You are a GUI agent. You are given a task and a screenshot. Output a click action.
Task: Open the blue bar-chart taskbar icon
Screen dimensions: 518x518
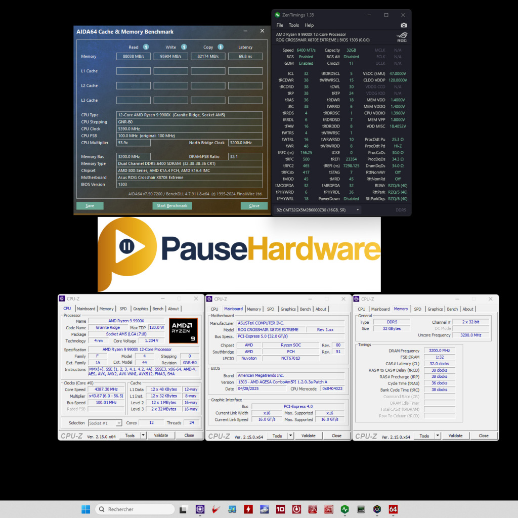click(232, 509)
